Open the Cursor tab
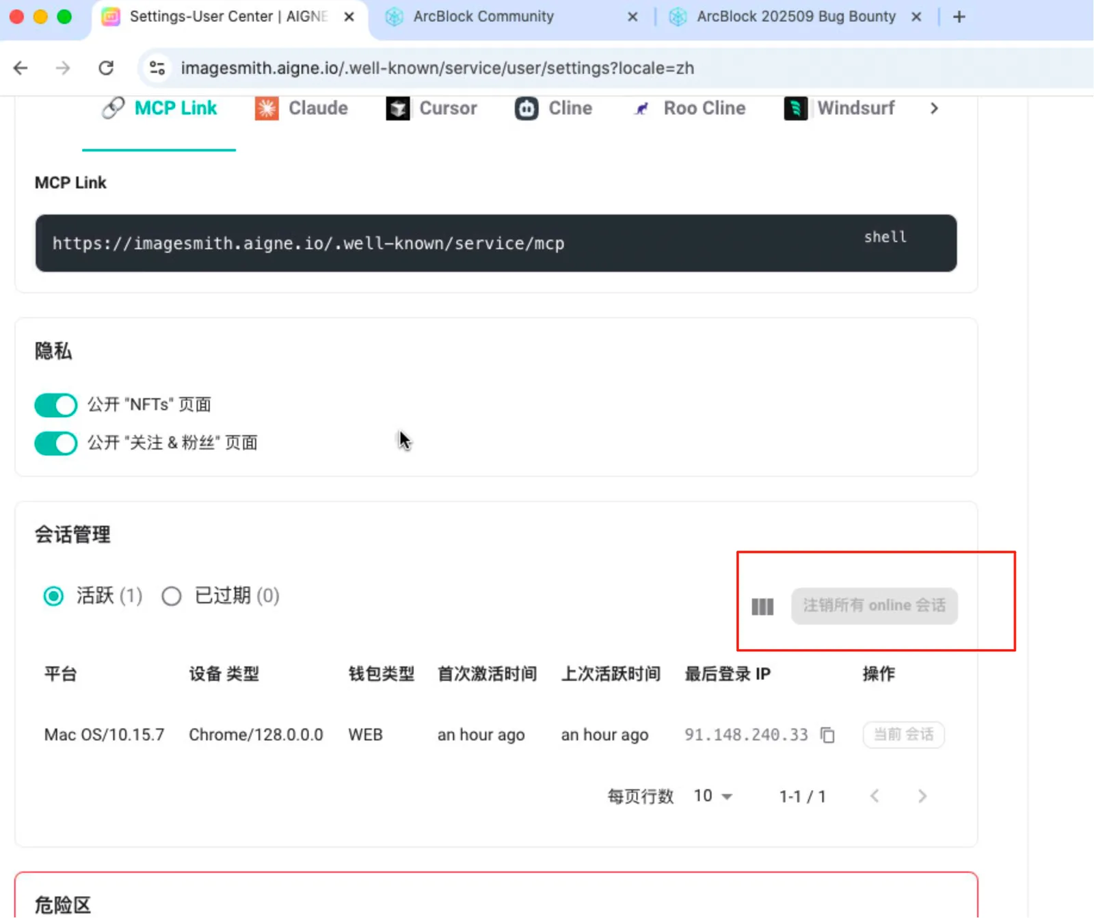 pos(431,108)
